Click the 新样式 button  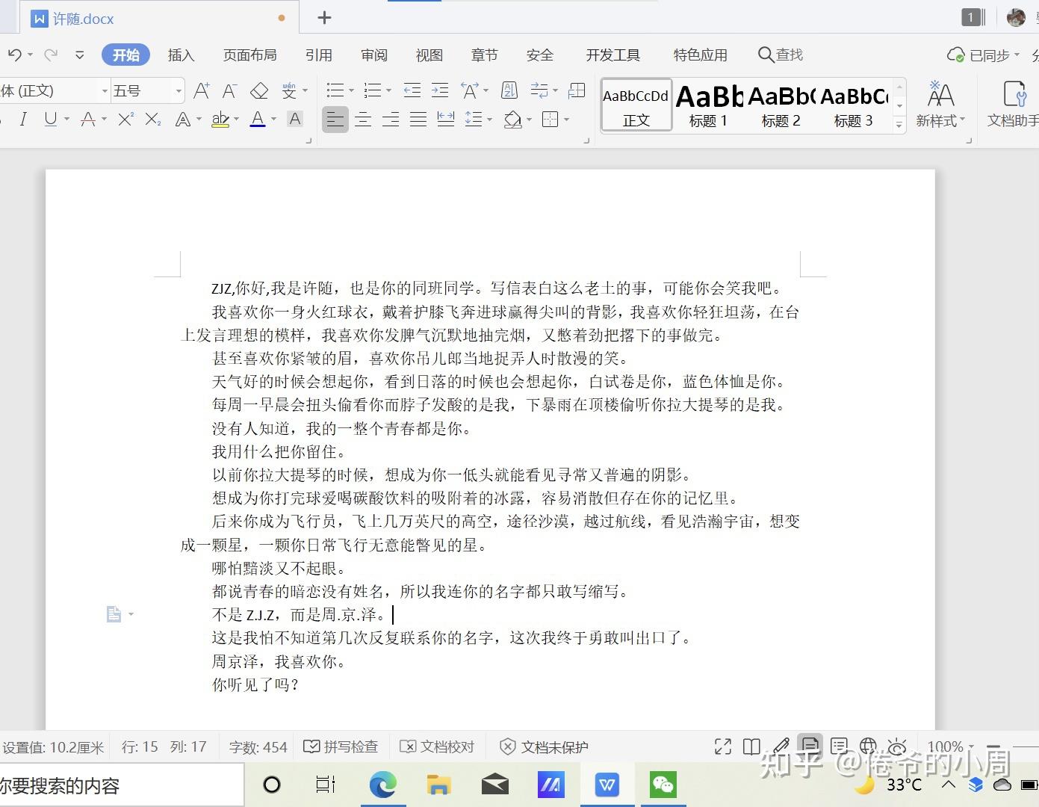[940, 105]
